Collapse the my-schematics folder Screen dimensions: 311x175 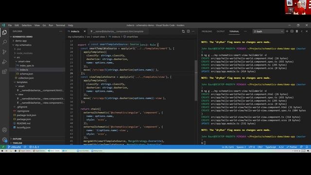pos(23,45)
